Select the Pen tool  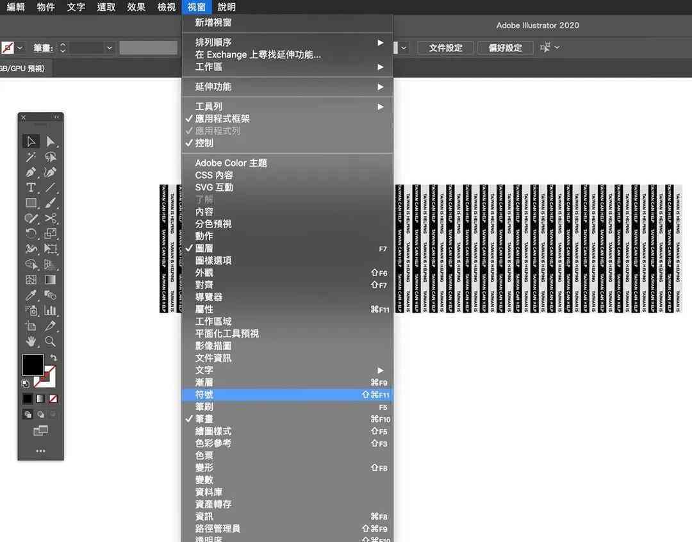(x=31, y=172)
